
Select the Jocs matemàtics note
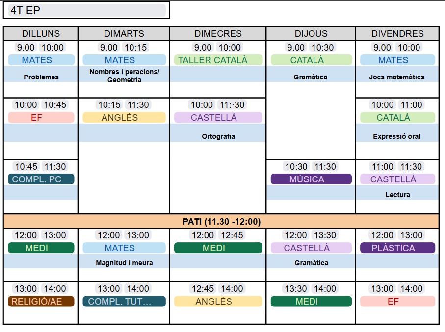[x=396, y=77]
